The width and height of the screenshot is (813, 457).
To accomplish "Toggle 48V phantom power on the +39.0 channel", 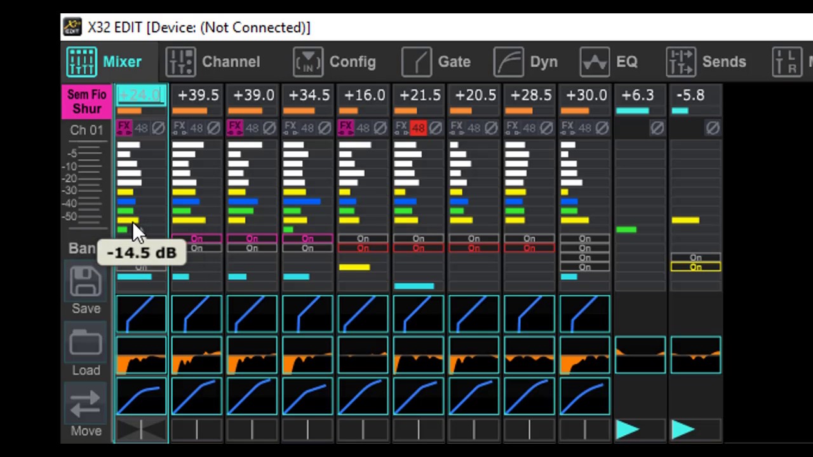I will [x=252, y=128].
